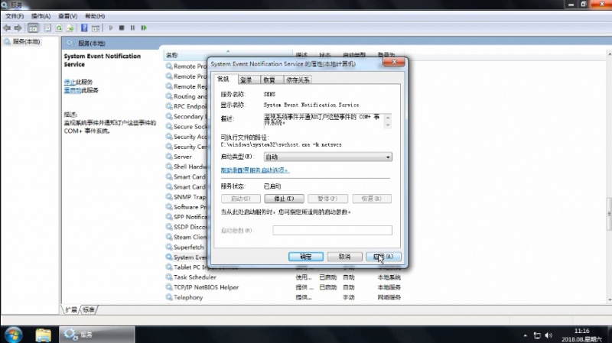Click the gear icon beside Tablet PC row
Viewport: 612px width, 343px height.
(169, 267)
